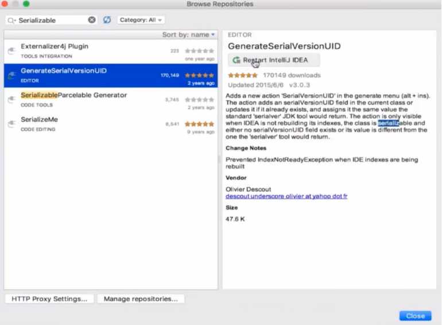Screen dimensions: 442x325
Task: Click the red close window button
Action: [x=4, y=3]
